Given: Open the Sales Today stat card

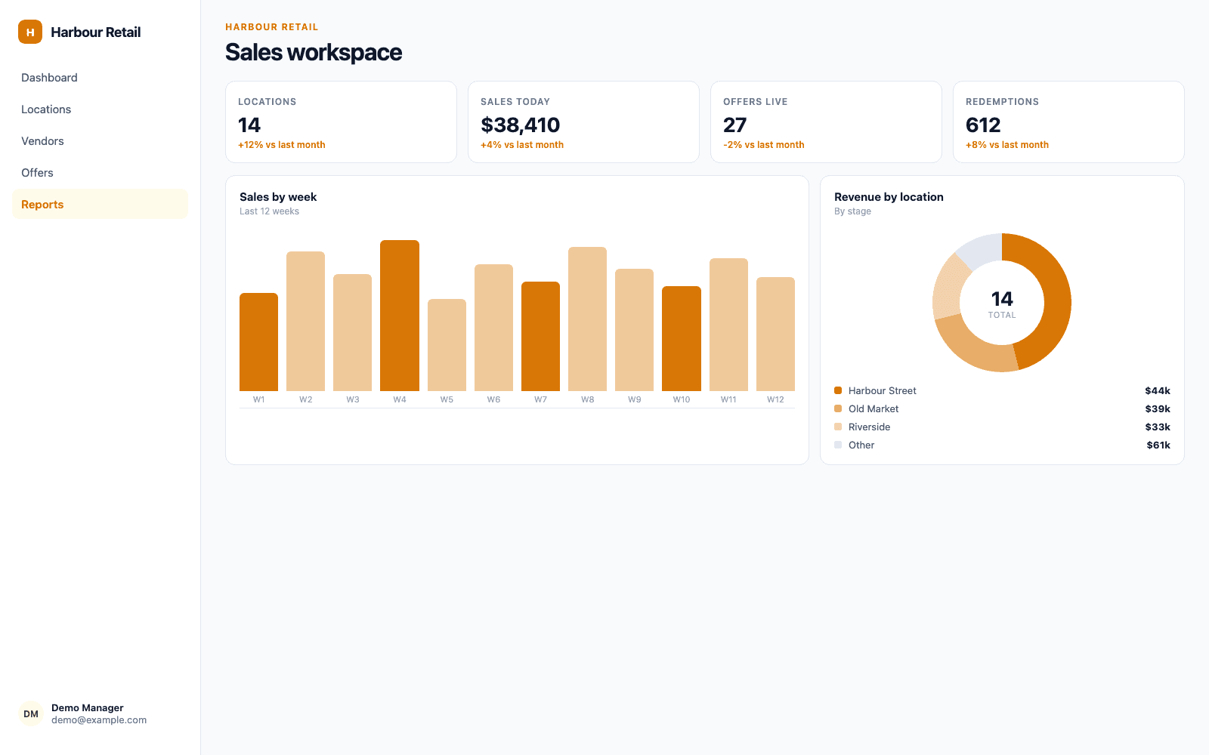Looking at the screenshot, I should [x=583, y=122].
